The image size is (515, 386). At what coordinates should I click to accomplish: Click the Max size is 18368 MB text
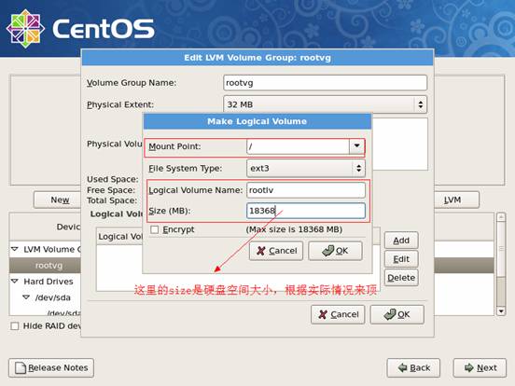[x=294, y=229]
